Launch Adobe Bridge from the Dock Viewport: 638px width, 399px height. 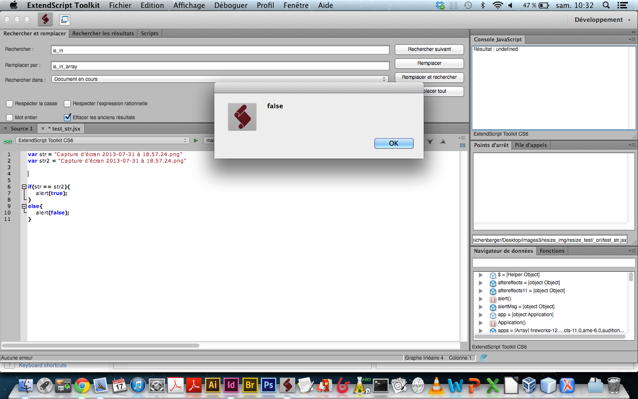(250, 385)
